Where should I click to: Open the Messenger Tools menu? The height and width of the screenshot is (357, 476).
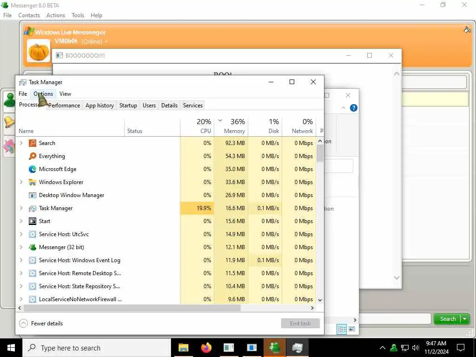[78, 15]
